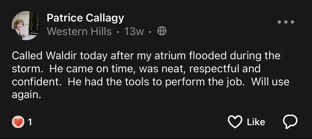Viewport: 312px width, 139px height.
Task: Click the post line starting 'Called Waldir today'
Action: 146,56
